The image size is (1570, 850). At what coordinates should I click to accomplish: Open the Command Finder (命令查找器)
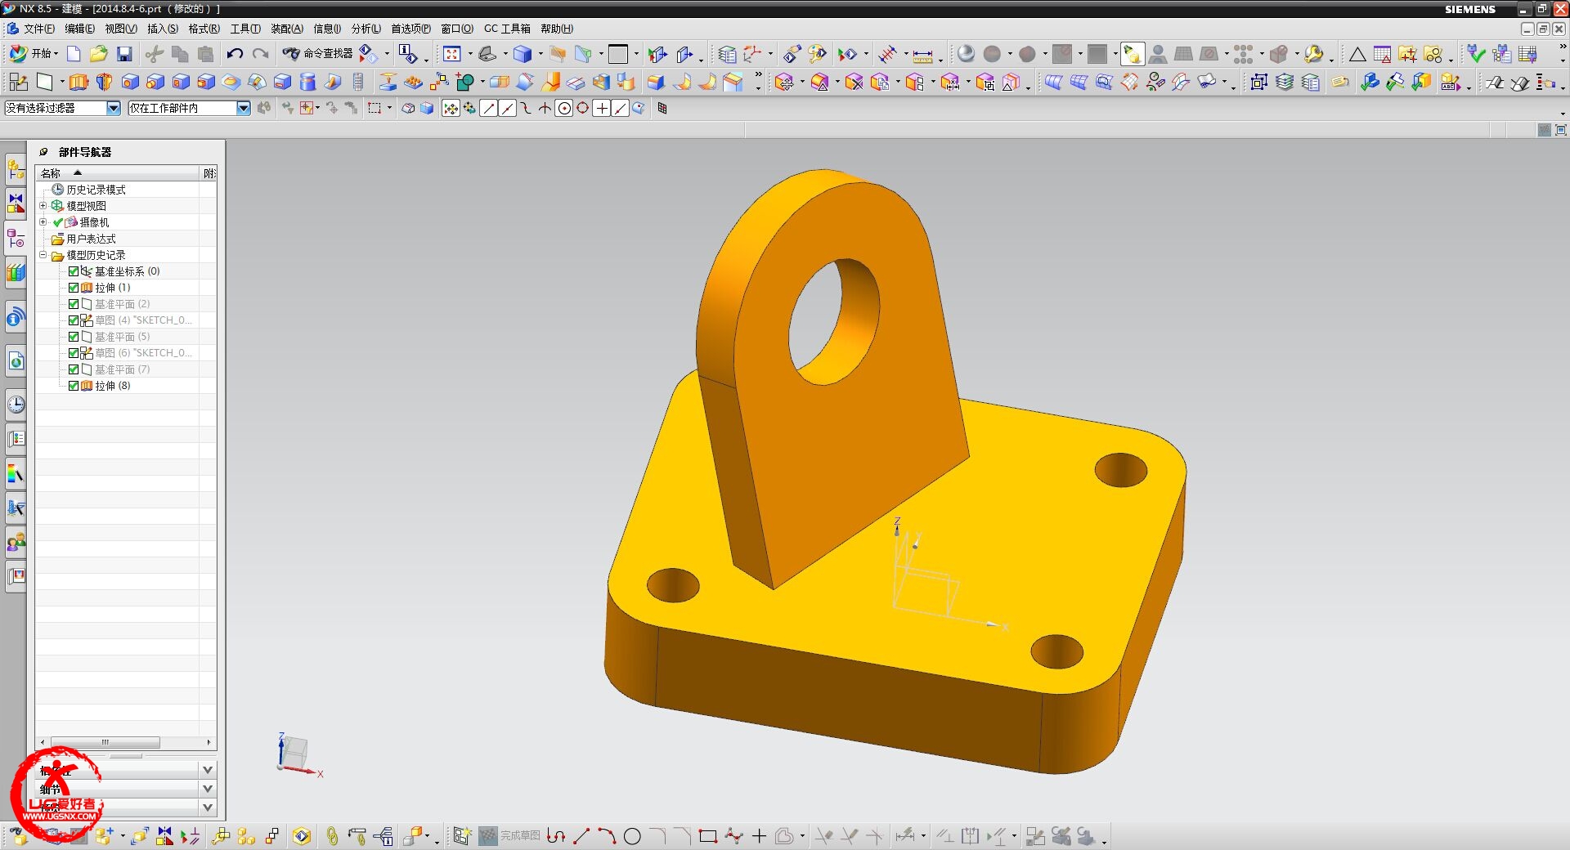(317, 53)
